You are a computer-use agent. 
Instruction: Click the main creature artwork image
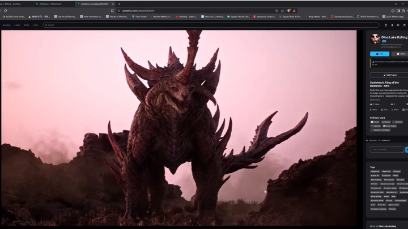(178, 128)
